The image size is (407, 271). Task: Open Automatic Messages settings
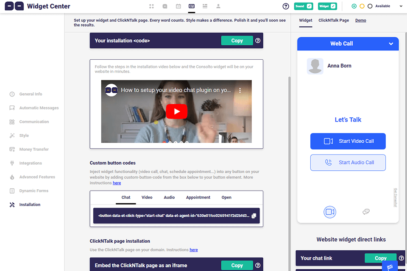tap(34, 108)
